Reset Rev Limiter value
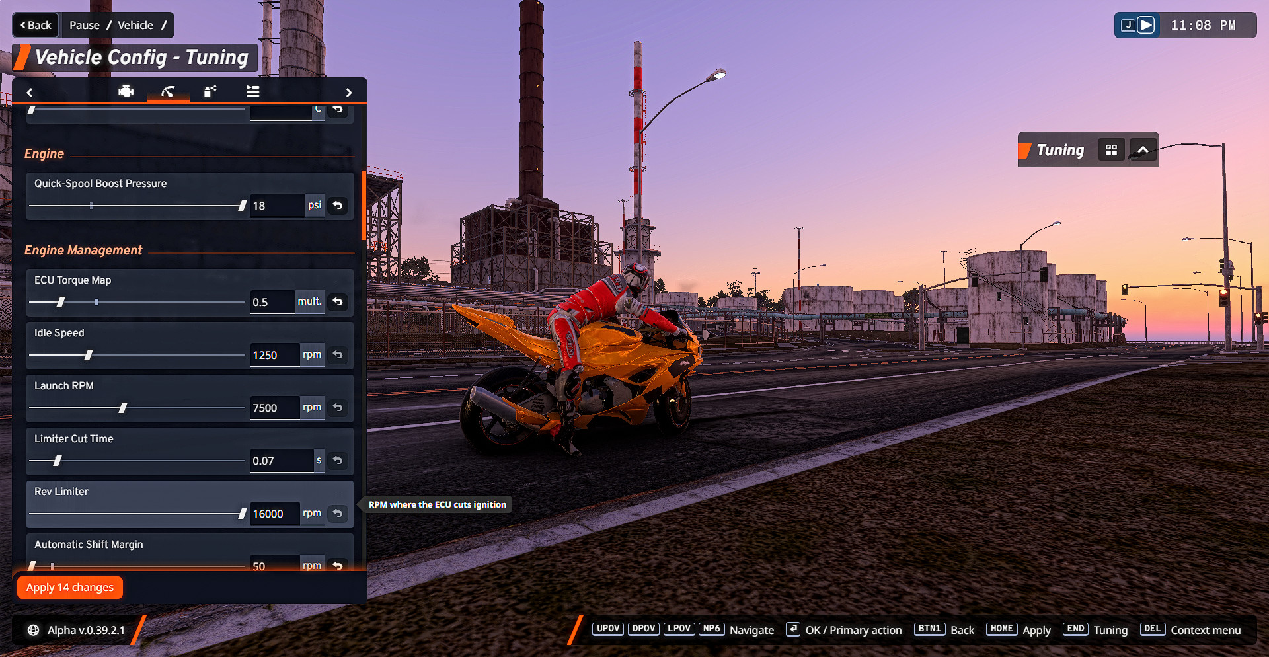 coord(338,514)
